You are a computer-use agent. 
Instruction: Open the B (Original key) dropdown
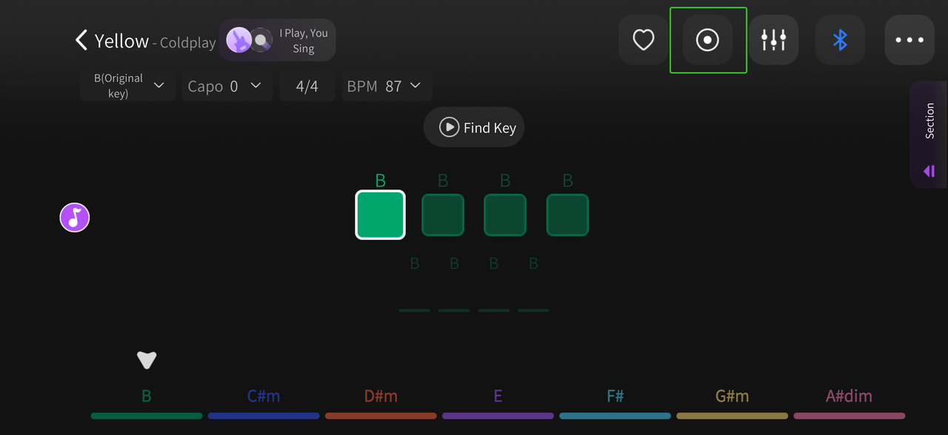(x=127, y=86)
